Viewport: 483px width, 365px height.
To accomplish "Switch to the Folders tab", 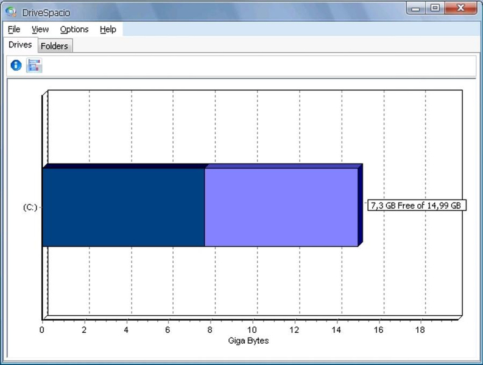I will point(55,46).
